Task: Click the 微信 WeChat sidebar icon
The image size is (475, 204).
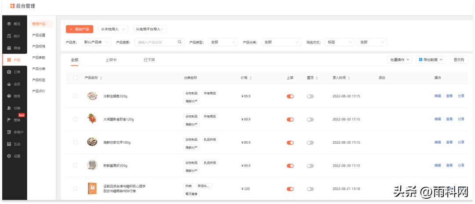Action: (x=9, y=96)
